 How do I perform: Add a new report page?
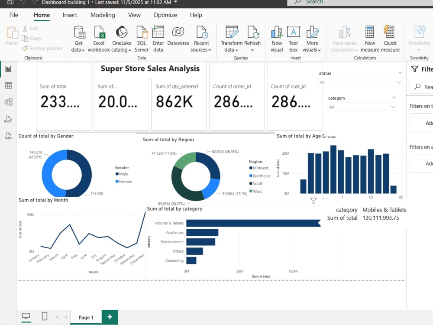(110, 317)
